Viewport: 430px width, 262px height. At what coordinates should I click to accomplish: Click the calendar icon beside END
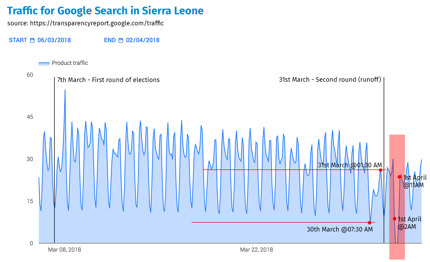[x=121, y=40]
